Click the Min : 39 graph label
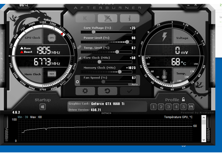This screenshot has width=222, height=156. [x=23, y=117]
